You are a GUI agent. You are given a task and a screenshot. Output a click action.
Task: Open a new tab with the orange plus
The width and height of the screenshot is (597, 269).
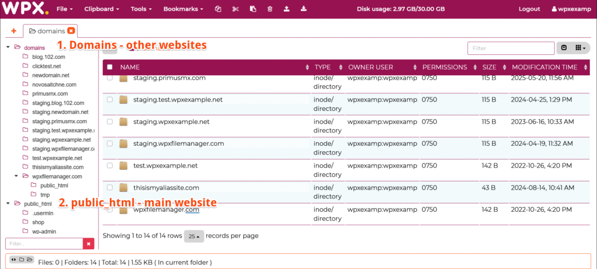(x=14, y=31)
